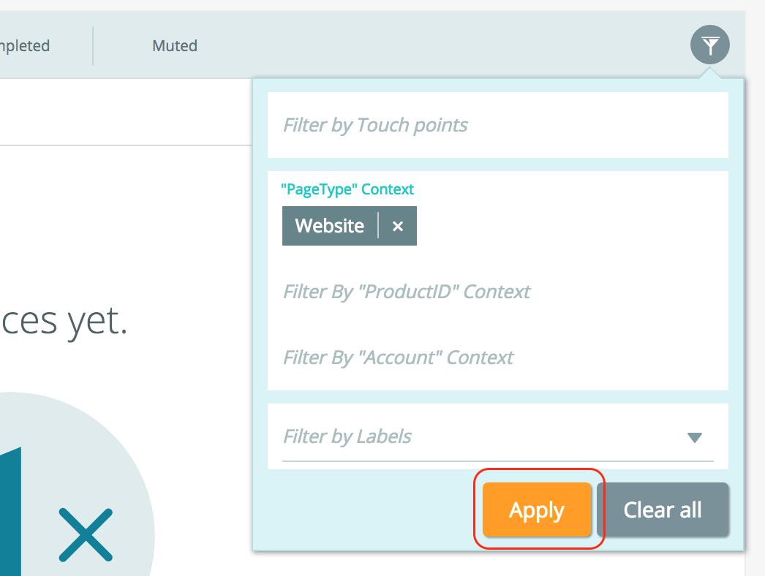Remove the Website filter chip
Screen dimensions: 765x576
(398, 226)
